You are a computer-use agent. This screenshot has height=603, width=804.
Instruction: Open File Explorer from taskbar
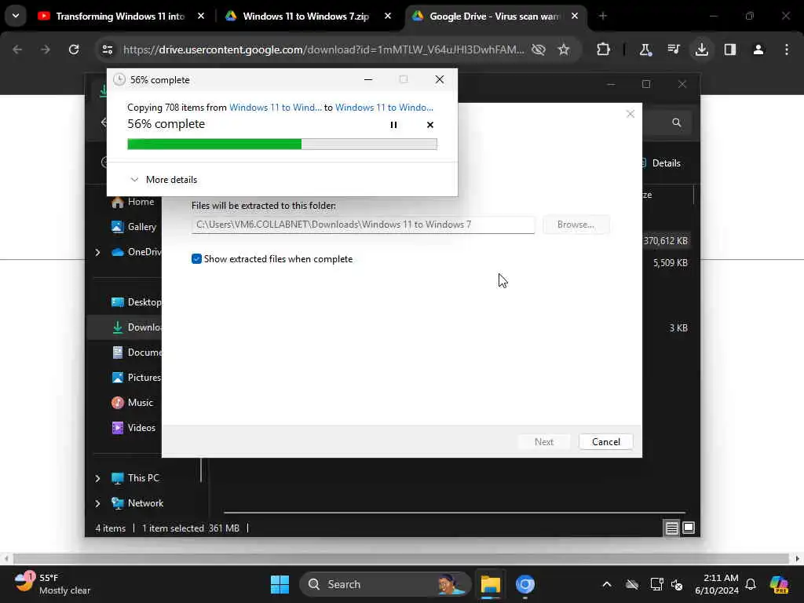click(490, 584)
